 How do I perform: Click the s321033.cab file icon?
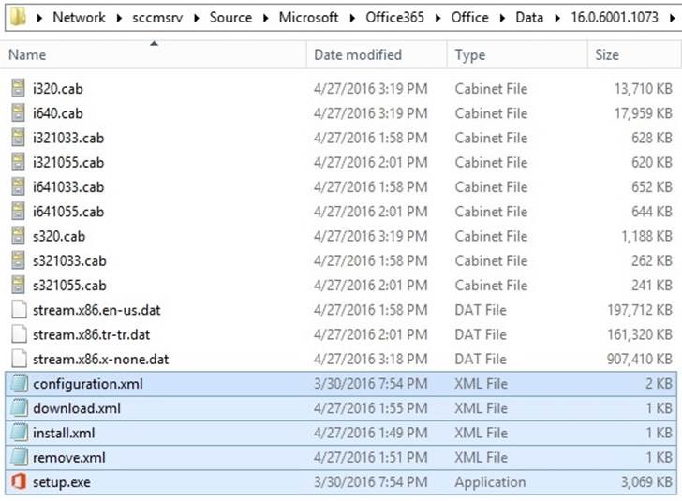(18, 260)
